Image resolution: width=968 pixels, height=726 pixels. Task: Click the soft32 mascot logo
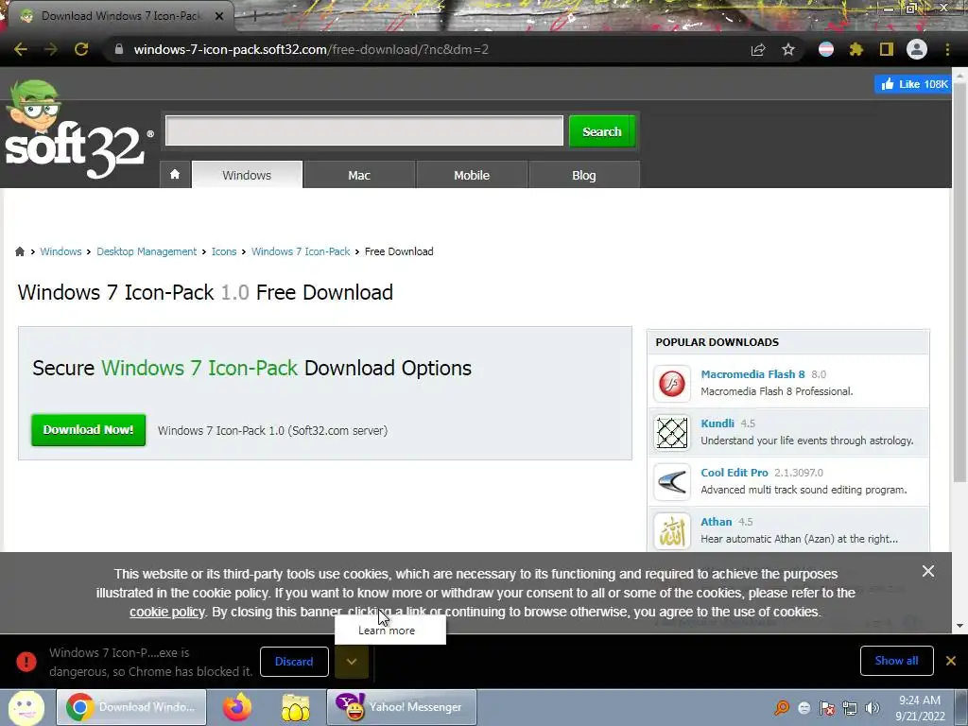(78, 130)
